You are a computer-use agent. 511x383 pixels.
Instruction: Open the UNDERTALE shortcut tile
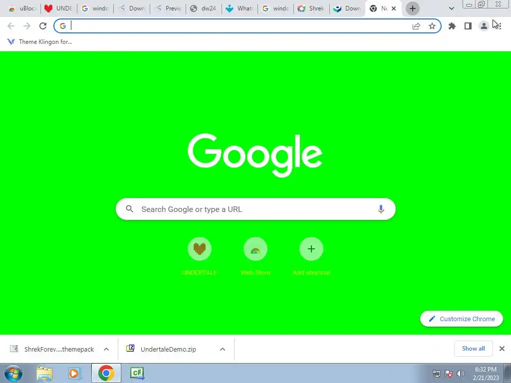point(200,257)
